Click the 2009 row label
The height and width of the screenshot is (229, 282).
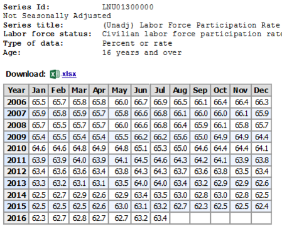point(16,137)
